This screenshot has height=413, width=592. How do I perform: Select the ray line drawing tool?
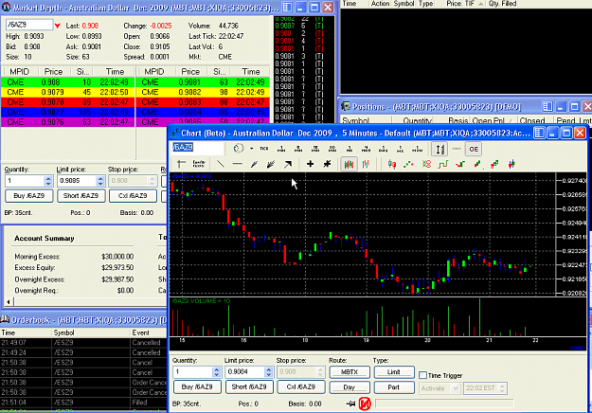254,164
